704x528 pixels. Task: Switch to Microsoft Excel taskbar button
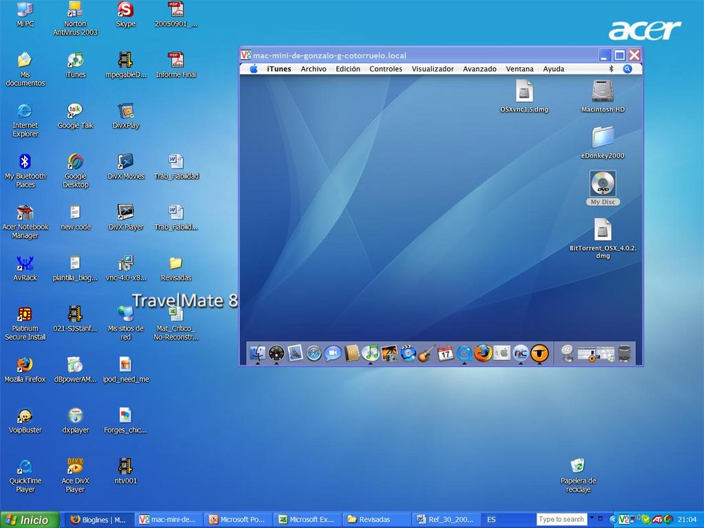click(x=307, y=520)
